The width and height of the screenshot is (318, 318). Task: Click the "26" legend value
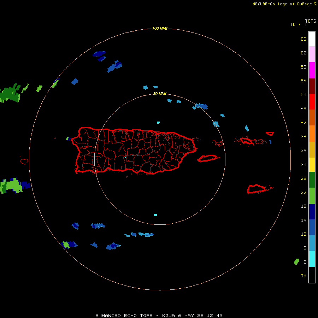[304, 178]
